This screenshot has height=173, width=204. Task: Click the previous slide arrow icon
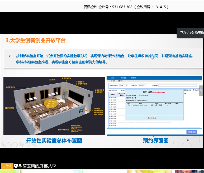[3, 145]
